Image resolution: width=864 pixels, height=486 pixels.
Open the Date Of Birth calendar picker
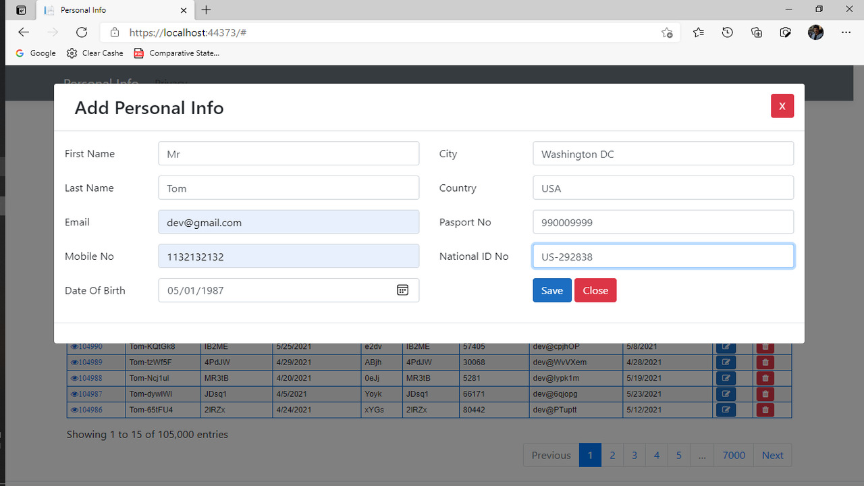pyautogui.click(x=402, y=290)
